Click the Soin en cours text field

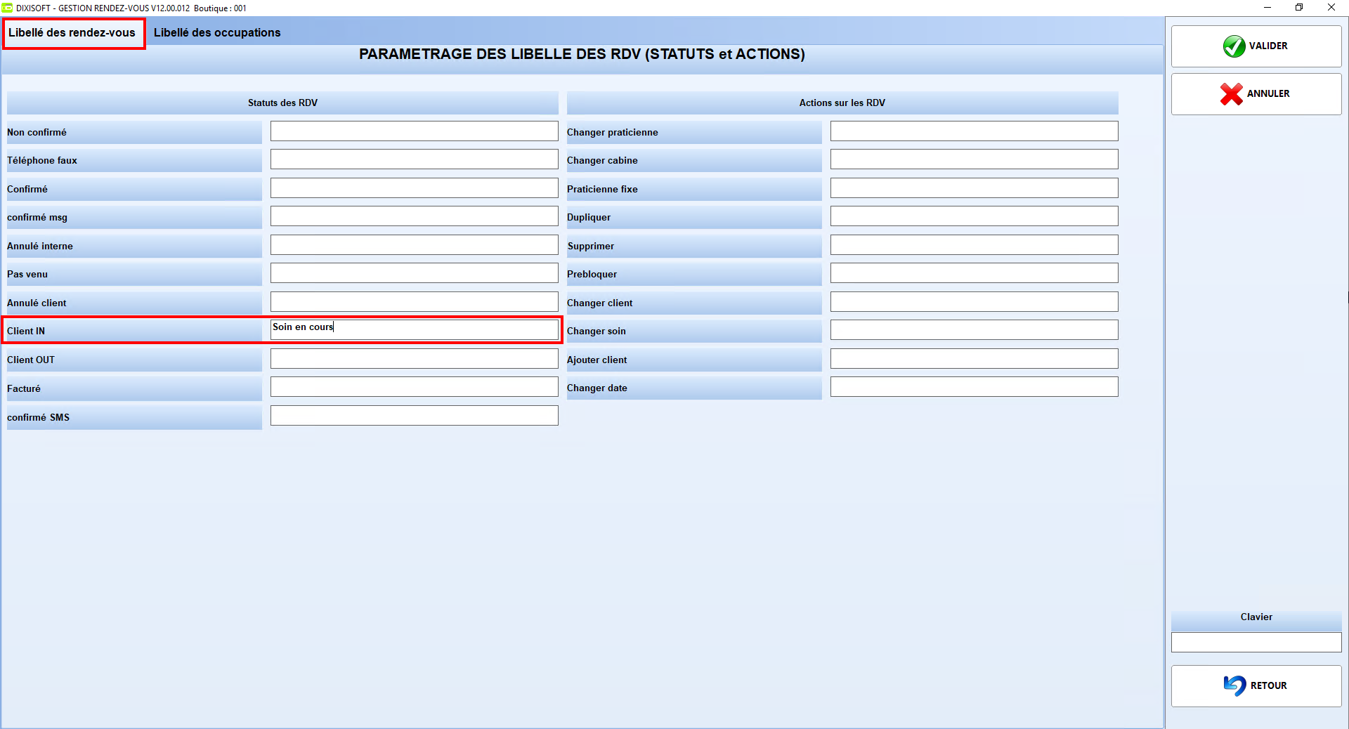414,328
